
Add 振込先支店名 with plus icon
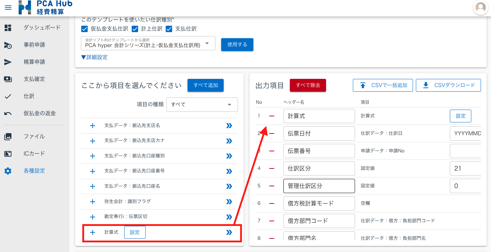(92, 126)
